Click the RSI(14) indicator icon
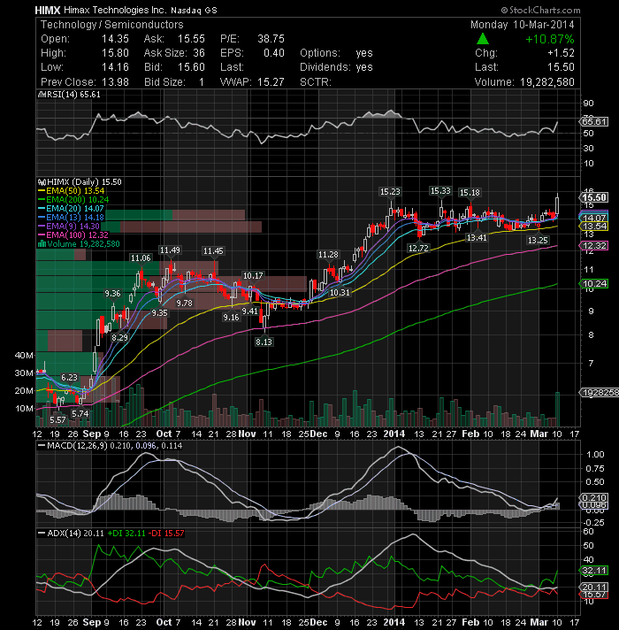Screen dimensions: 619x630 point(42,95)
